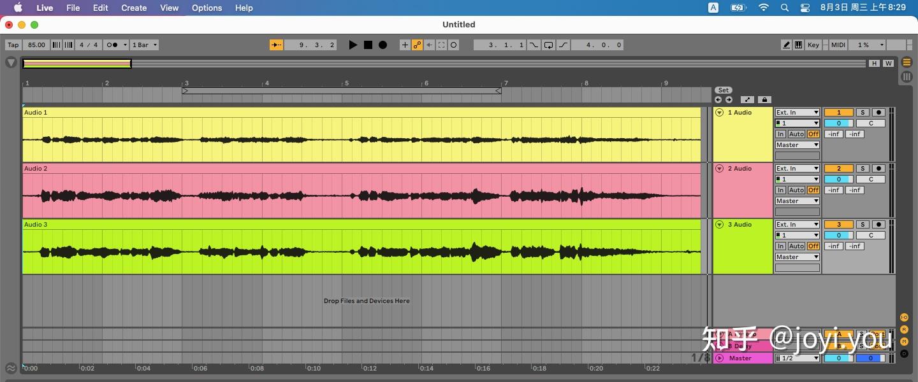
Task: Open the Ext. In input dropdown on 1 Audio
Action: (797, 112)
